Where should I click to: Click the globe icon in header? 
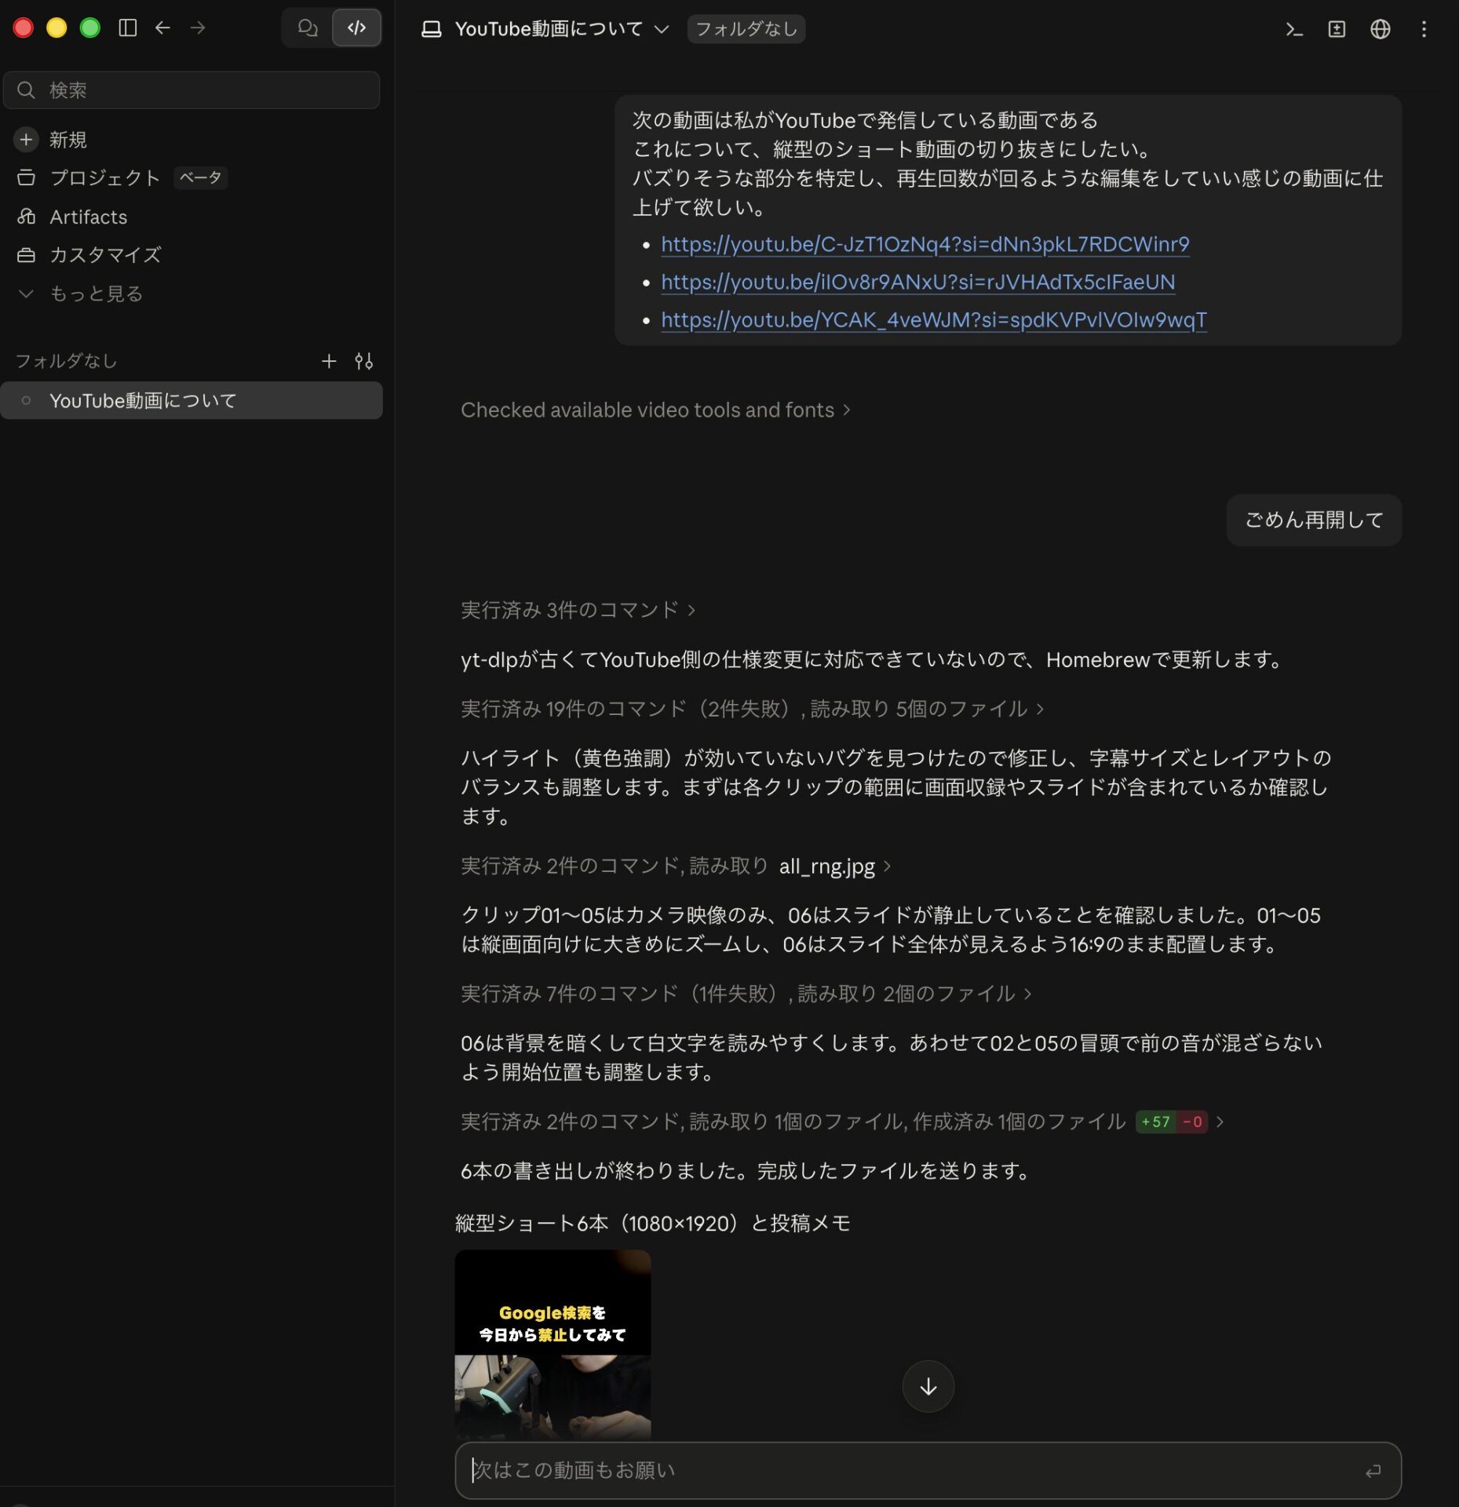pos(1380,30)
